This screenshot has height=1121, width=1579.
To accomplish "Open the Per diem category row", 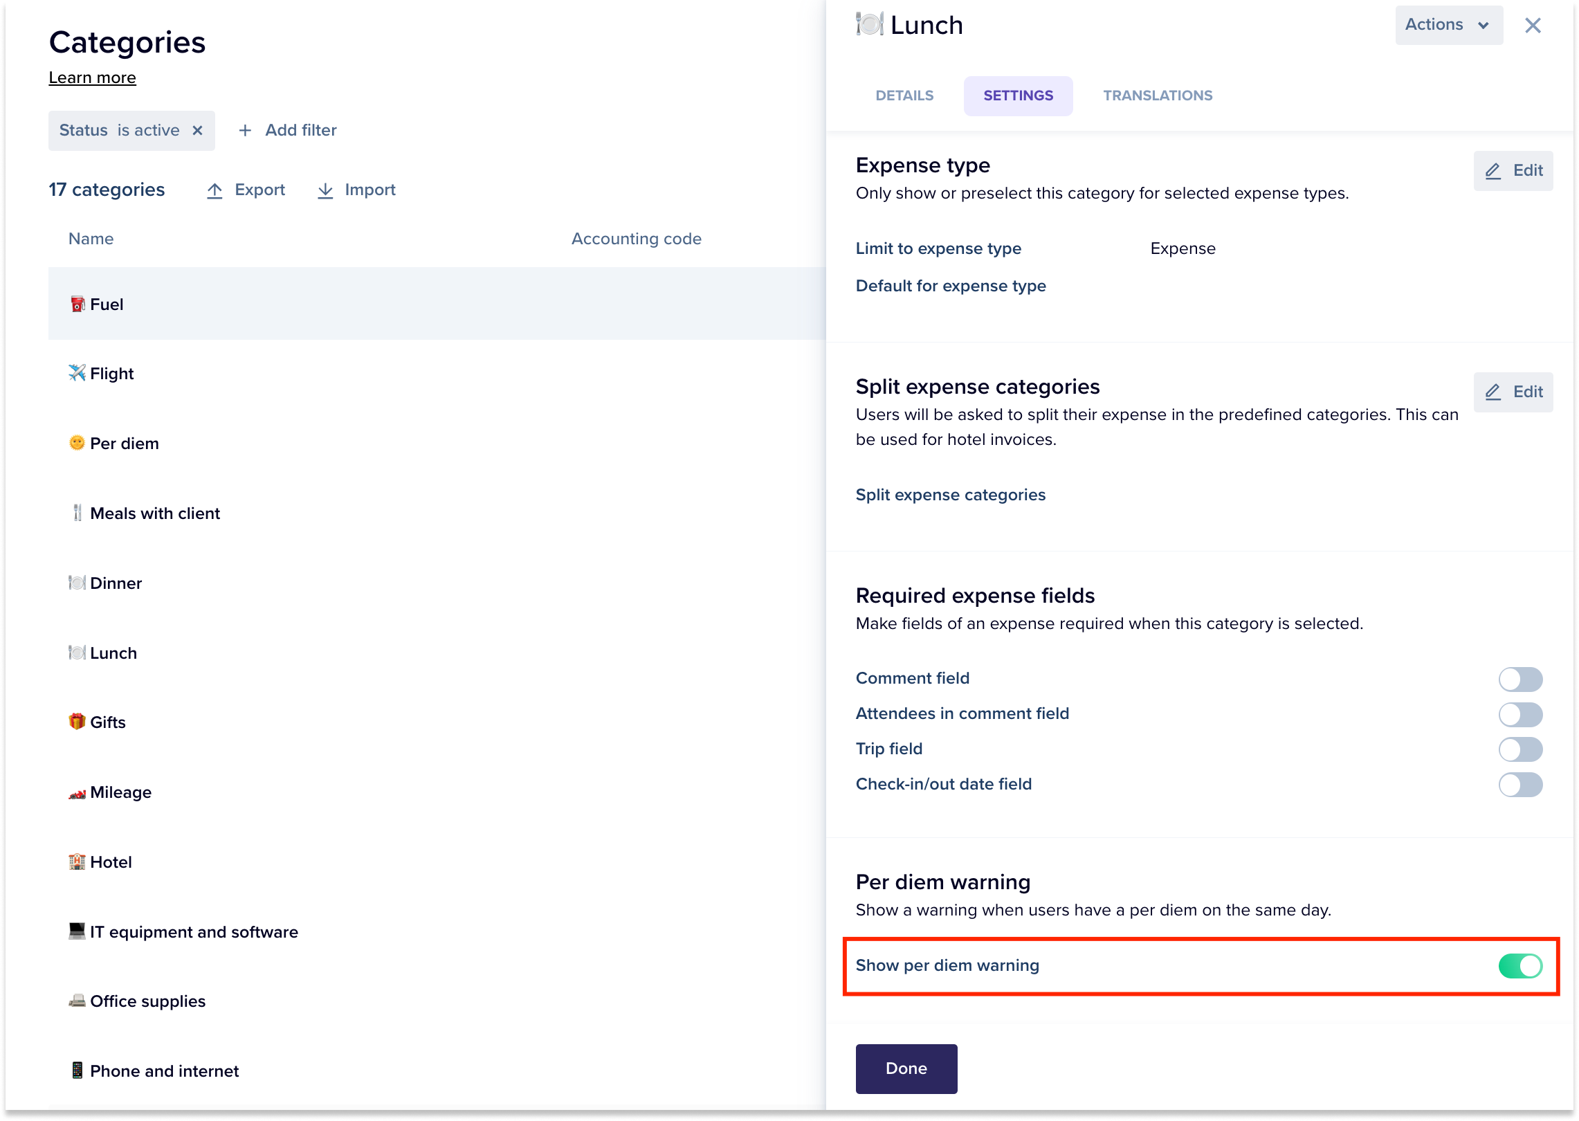I will [x=437, y=444].
